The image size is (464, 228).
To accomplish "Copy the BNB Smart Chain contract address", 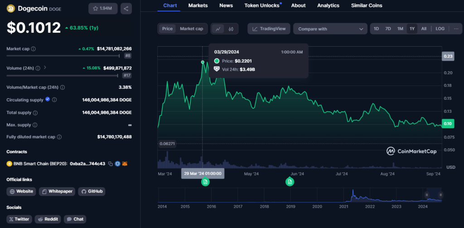I will click(x=110, y=164).
